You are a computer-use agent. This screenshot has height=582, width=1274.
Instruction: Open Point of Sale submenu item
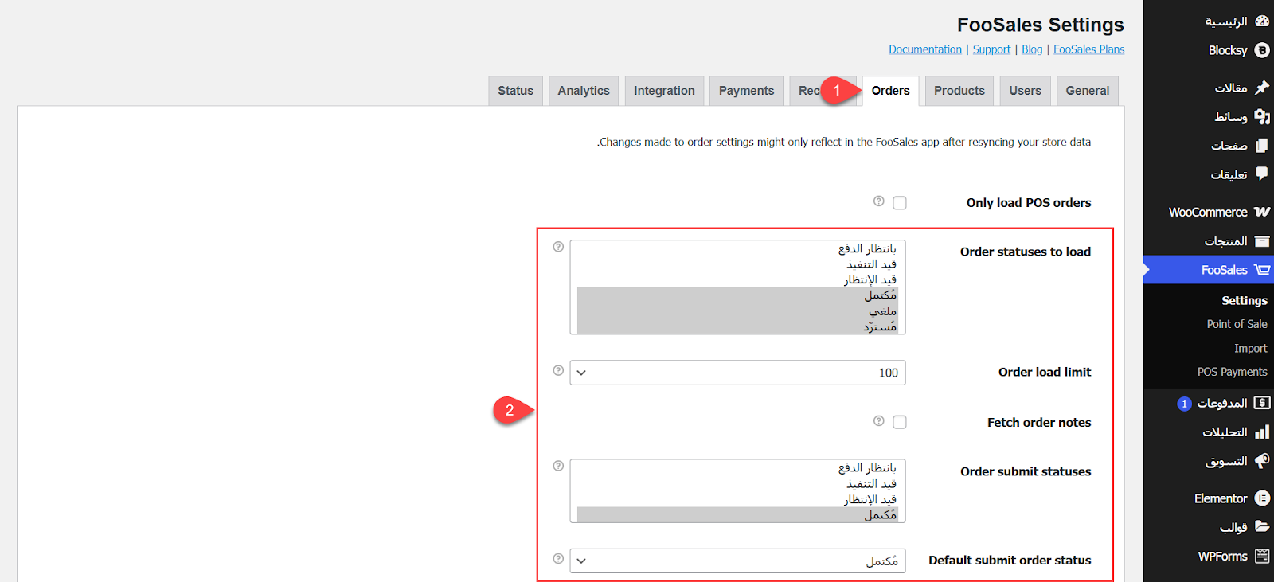tap(1237, 324)
